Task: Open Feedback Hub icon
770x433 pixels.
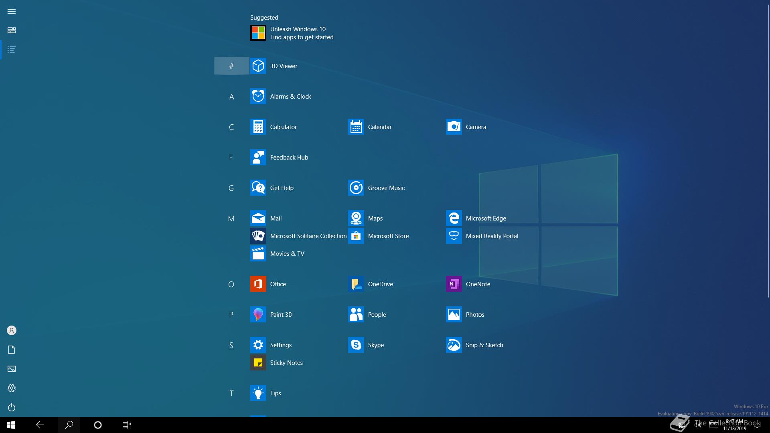Action: pyautogui.click(x=258, y=157)
